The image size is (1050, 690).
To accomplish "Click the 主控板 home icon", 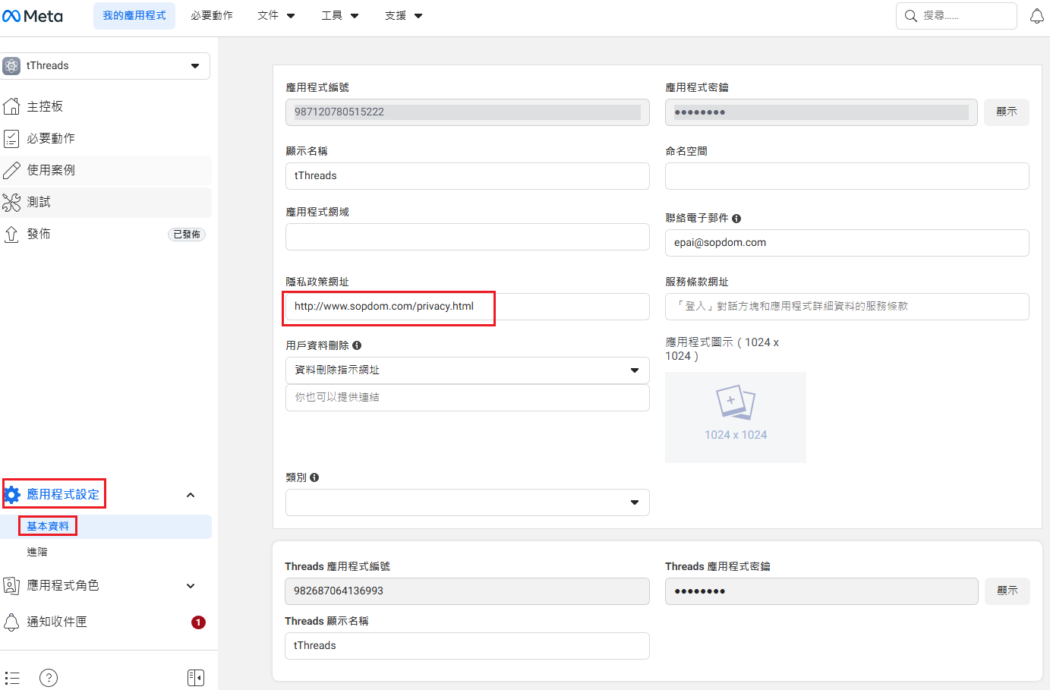I will (11, 106).
